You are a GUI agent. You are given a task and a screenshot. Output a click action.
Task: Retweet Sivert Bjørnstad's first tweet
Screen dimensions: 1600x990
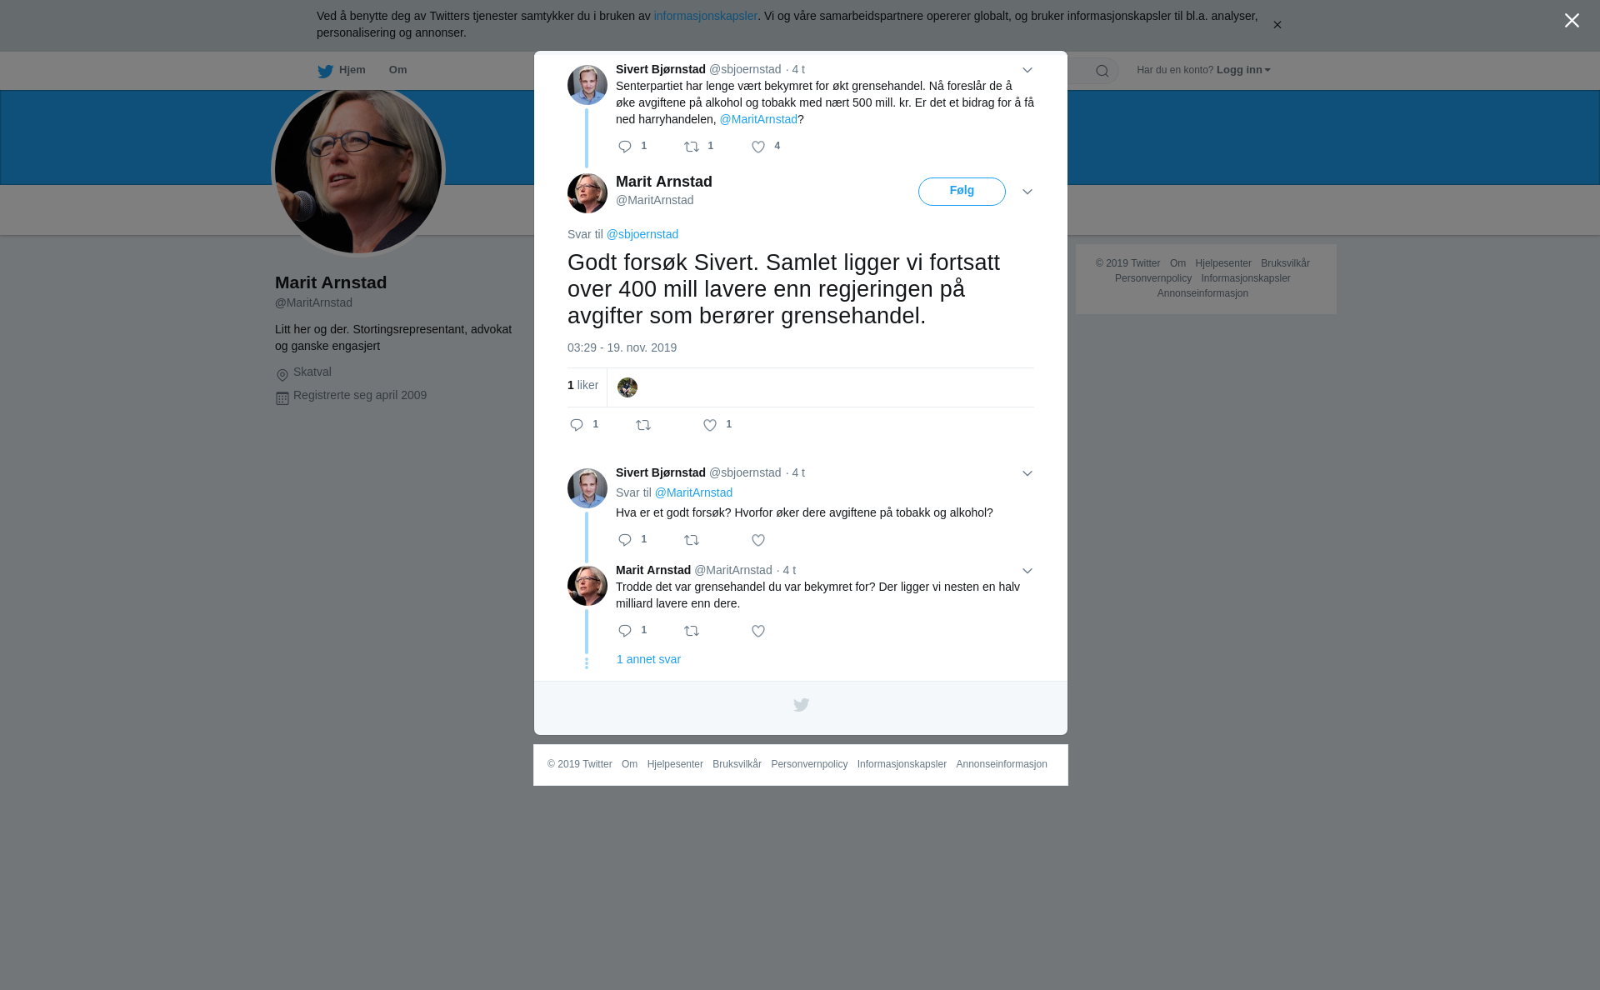point(692,147)
